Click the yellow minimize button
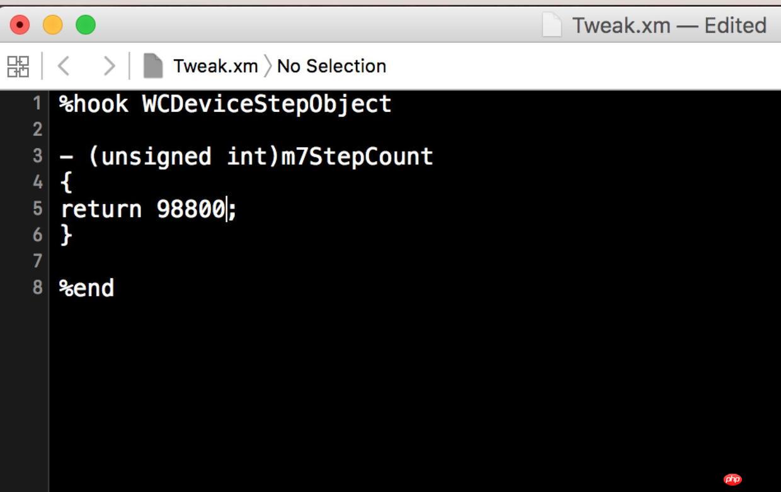 pos(53,25)
